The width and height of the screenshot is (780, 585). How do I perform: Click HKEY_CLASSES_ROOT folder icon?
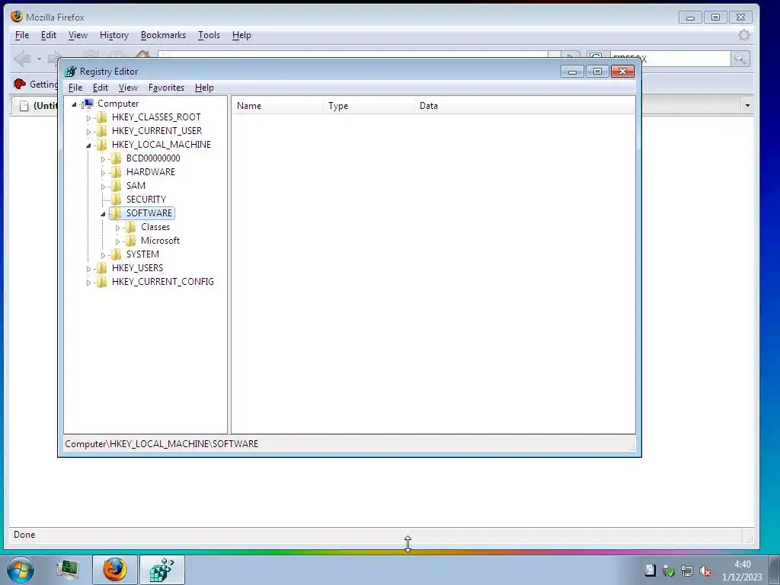101,117
